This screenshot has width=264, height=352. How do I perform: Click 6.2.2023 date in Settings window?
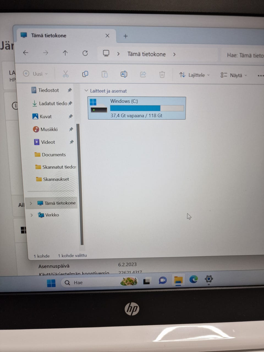coord(127,264)
